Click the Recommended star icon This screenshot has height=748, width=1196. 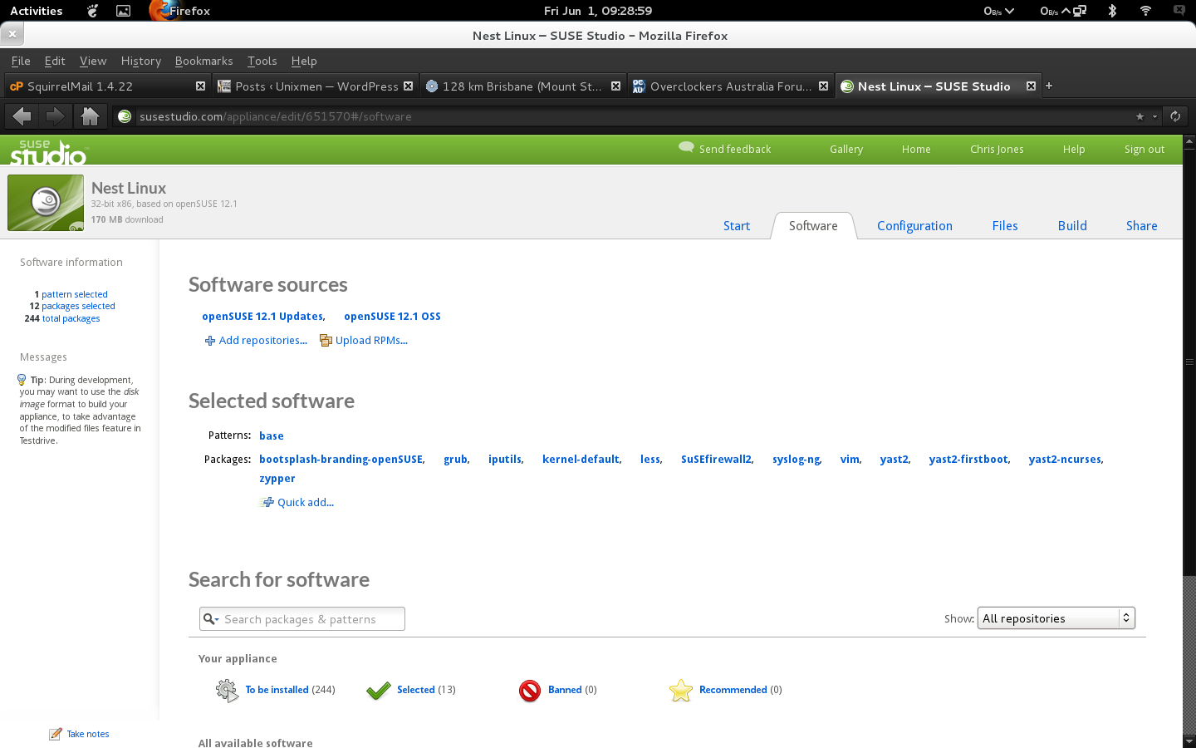coord(681,691)
